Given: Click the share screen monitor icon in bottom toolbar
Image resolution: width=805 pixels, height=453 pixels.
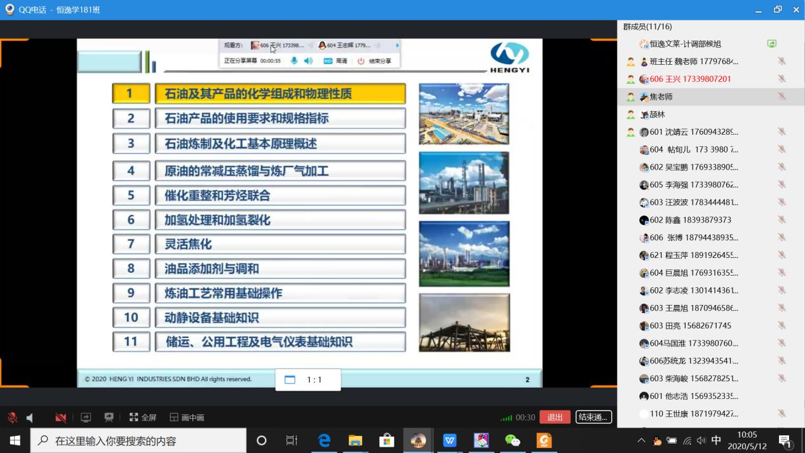Looking at the screenshot, I should tap(86, 417).
